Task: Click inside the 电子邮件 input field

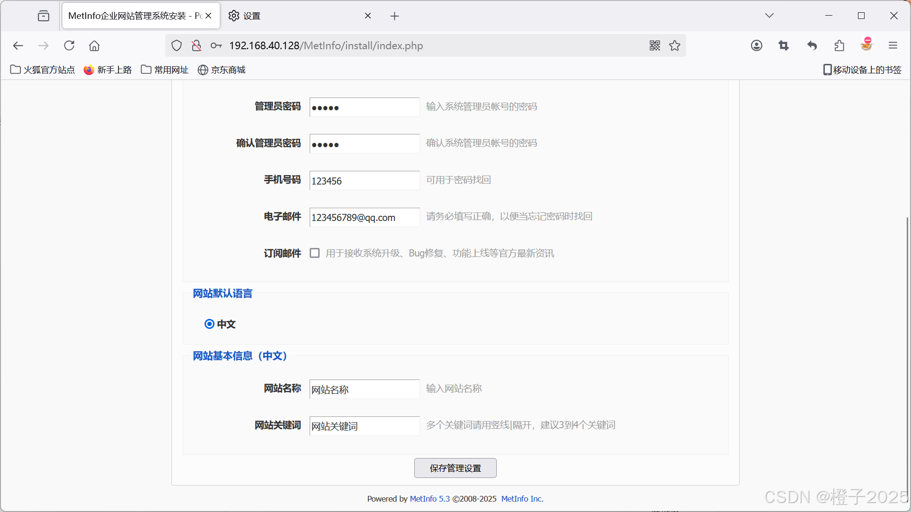Action: 364,217
